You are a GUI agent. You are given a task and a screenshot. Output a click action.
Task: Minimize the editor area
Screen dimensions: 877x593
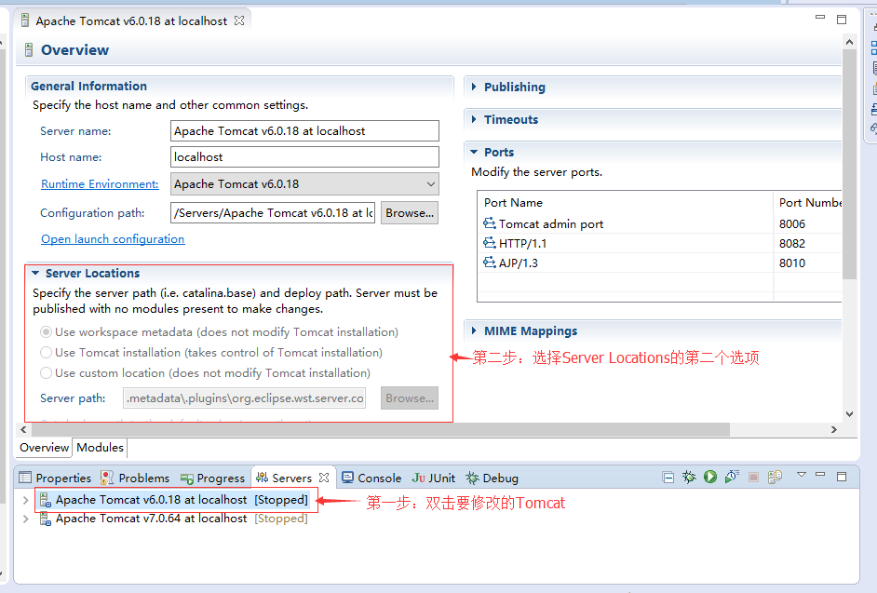point(820,18)
